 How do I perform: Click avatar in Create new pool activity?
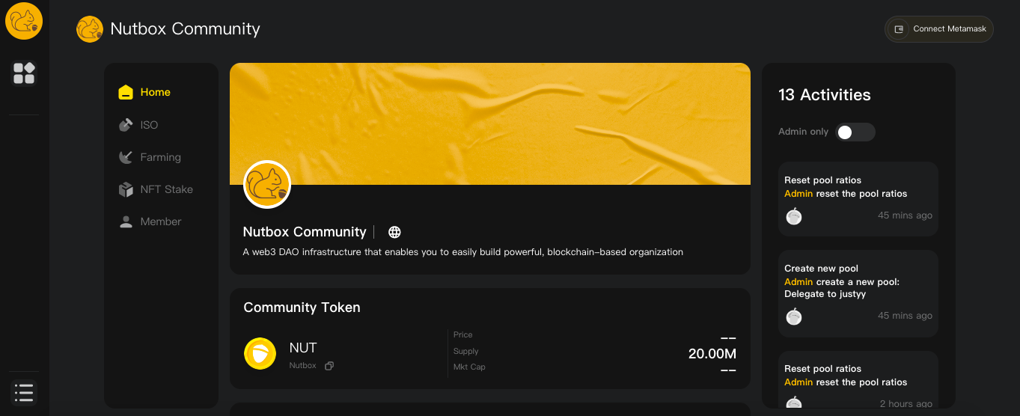[794, 316]
